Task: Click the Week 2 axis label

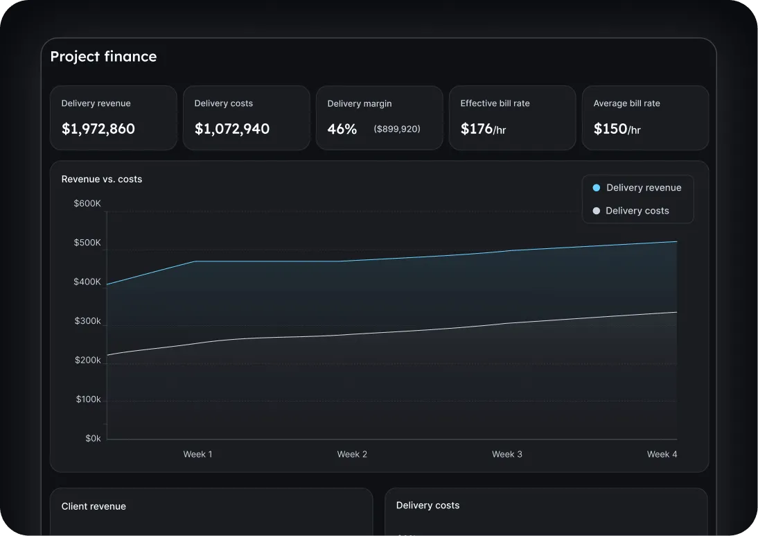Action: click(352, 454)
